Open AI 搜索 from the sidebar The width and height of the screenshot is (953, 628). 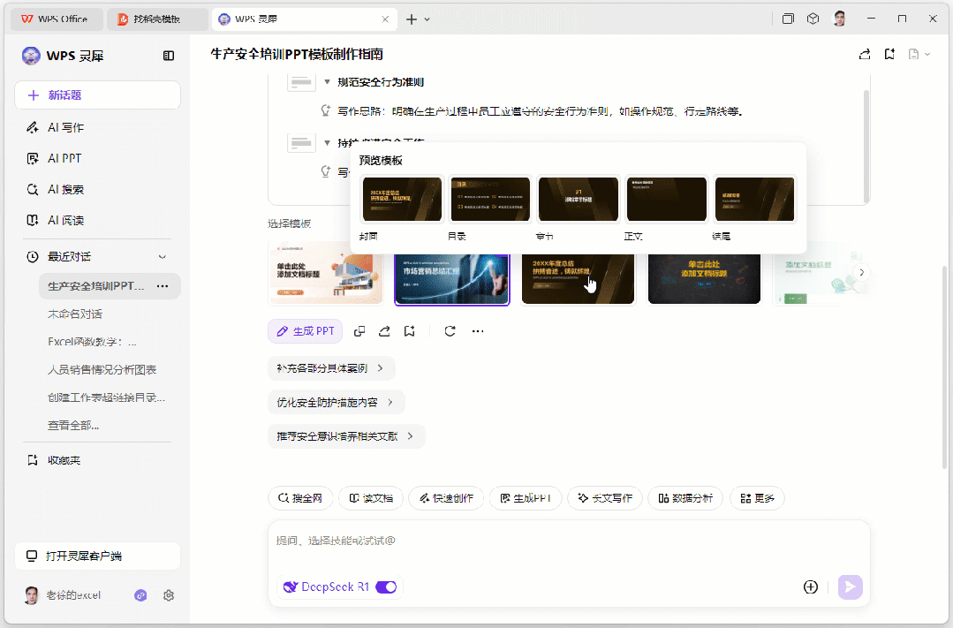click(65, 190)
